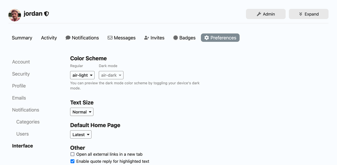Click the double-chevron Expand icon
337x165 pixels.
300,14
